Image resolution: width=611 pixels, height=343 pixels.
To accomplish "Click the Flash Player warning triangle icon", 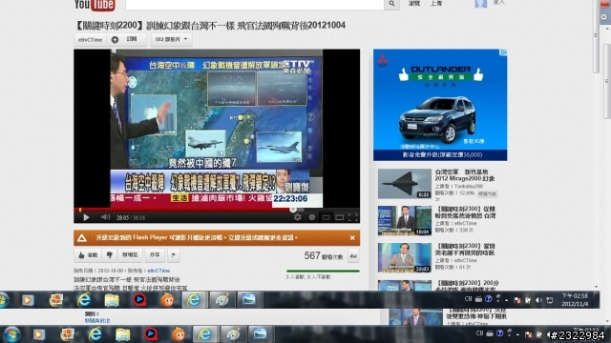I will point(82,237).
